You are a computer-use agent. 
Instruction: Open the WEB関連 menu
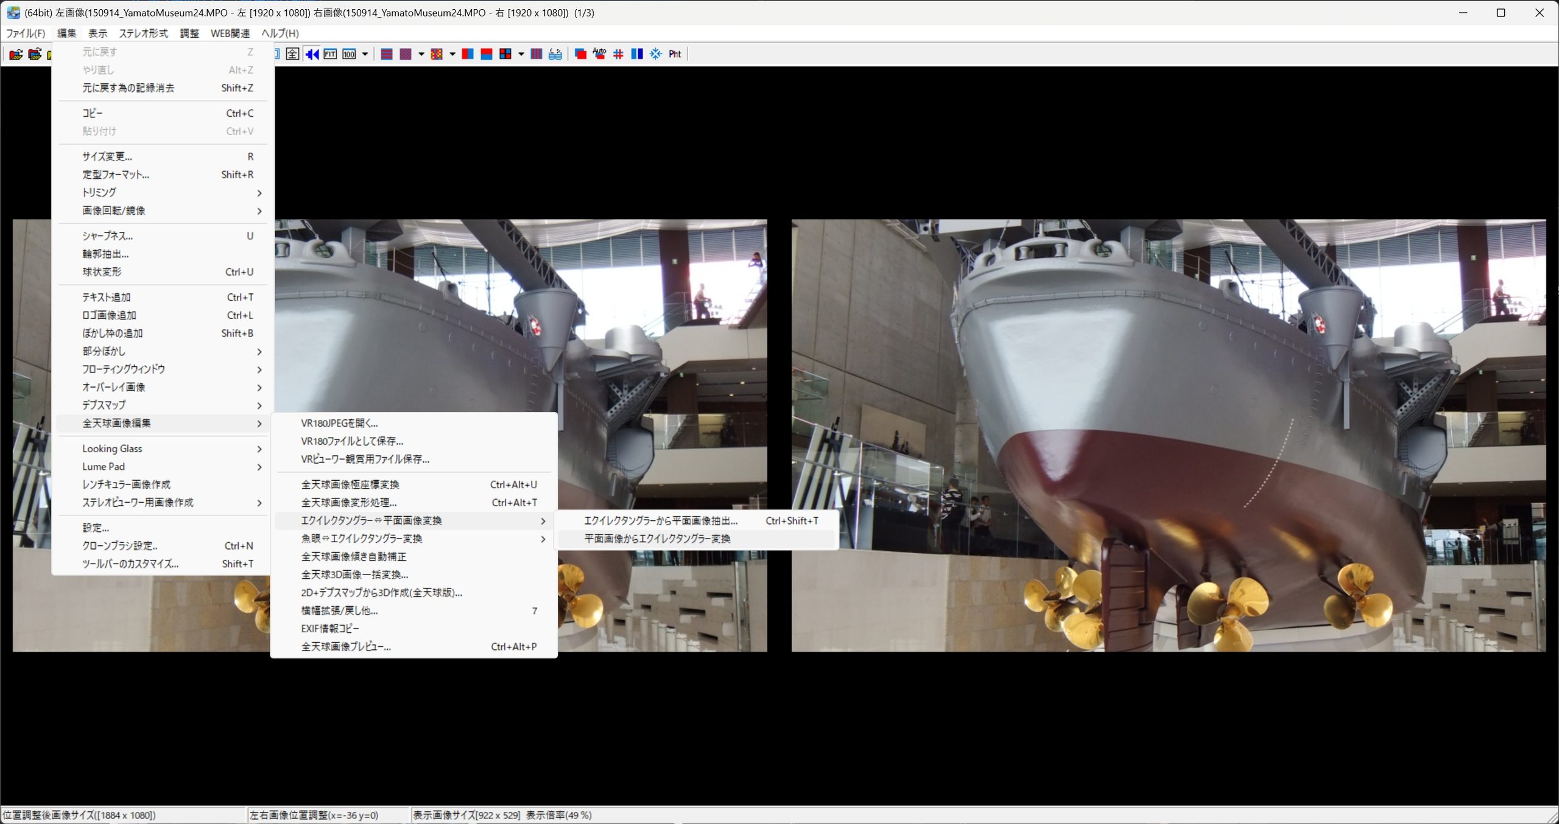(230, 33)
